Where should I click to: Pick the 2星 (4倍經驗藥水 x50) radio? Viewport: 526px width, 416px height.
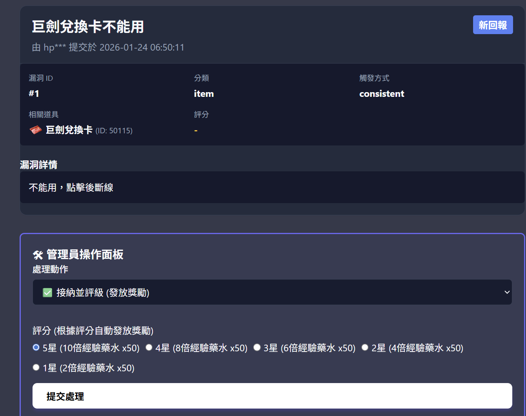365,347
